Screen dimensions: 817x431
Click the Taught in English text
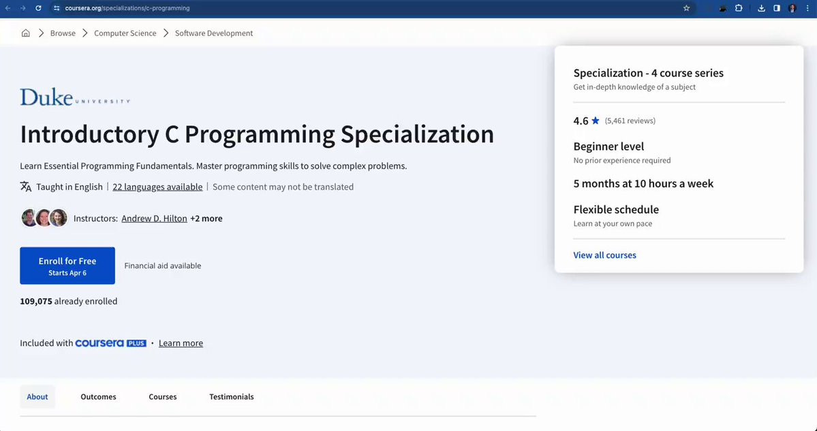tap(70, 187)
